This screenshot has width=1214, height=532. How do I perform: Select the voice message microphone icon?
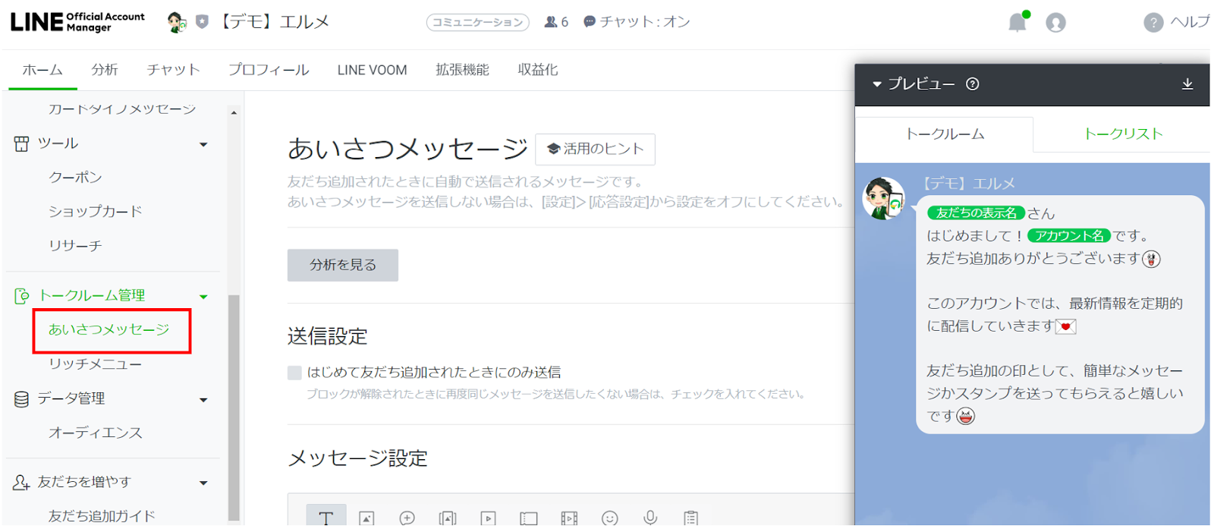(650, 518)
